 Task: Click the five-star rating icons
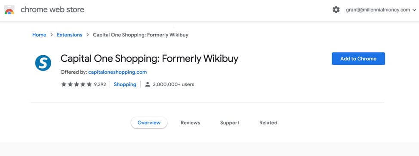click(77, 84)
